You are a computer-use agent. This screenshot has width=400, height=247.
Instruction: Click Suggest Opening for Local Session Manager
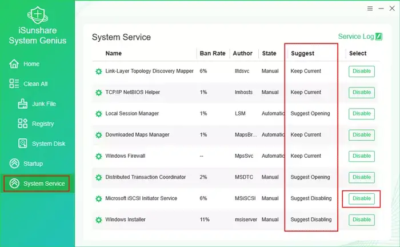310,114
